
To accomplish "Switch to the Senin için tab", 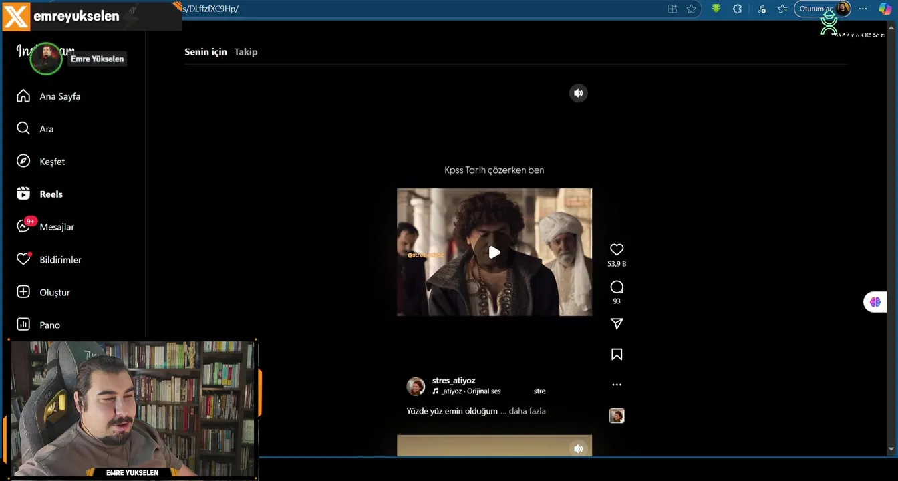I will 206,51.
